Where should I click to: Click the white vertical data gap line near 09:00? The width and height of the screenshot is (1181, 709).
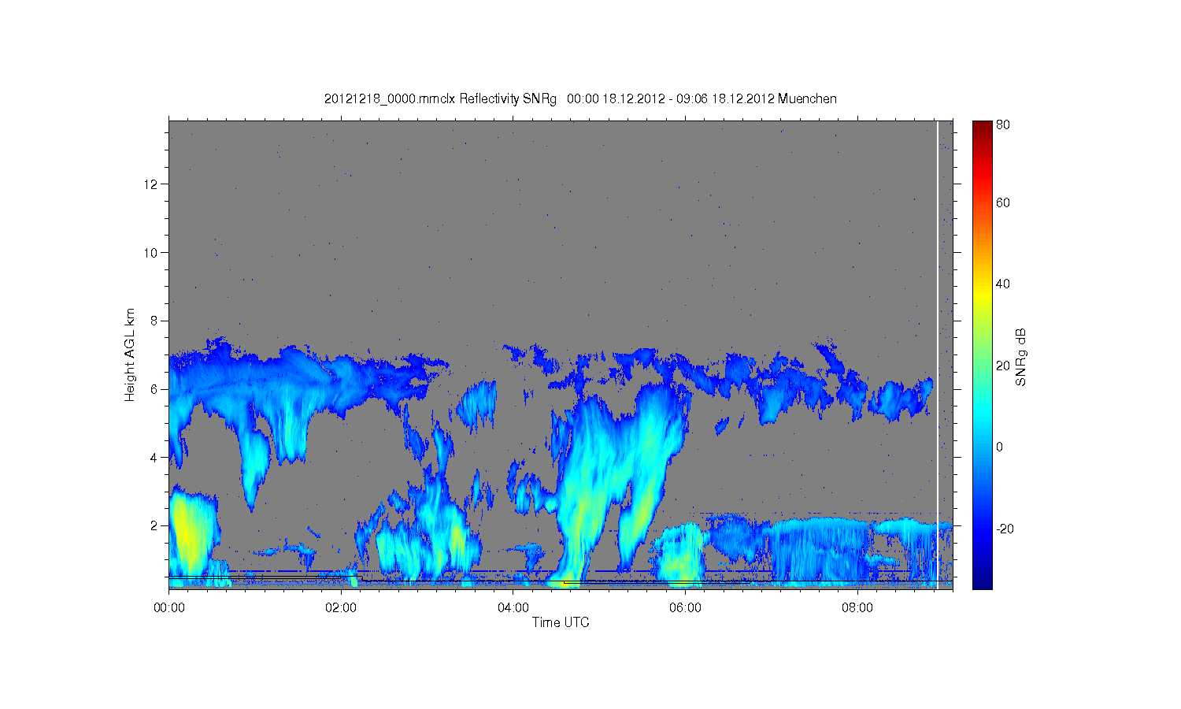(x=938, y=354)
